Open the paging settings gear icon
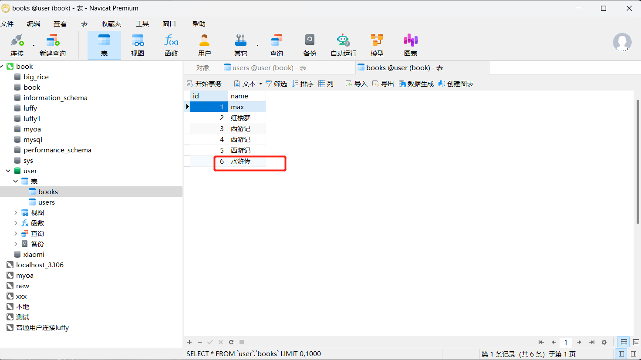This screenshot has height=360, width=641. [x=604, y=342]
